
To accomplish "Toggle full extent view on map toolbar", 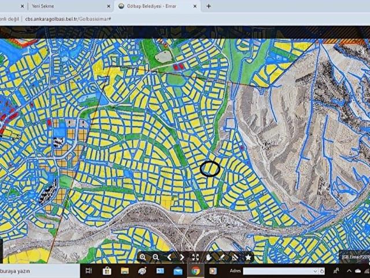I will click(x=195, y=257).
